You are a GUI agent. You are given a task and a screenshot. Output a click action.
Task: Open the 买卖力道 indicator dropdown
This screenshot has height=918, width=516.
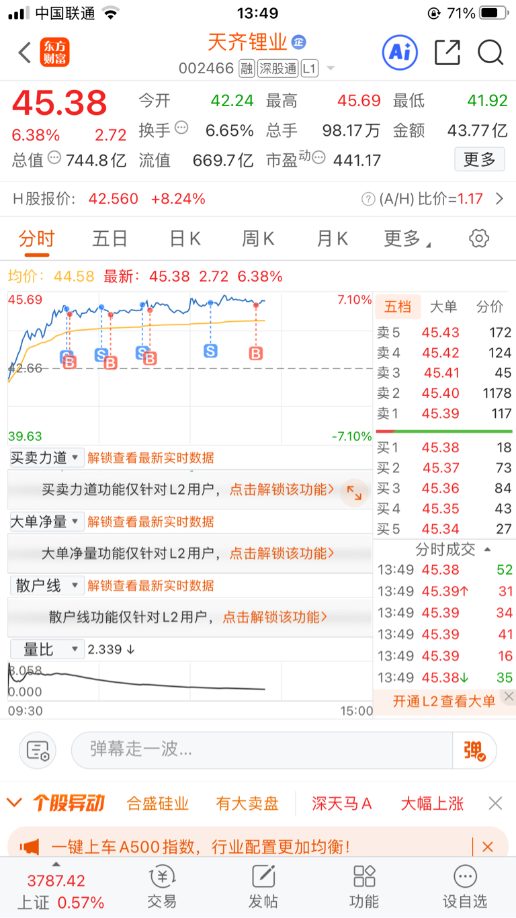tap(46, 458)
